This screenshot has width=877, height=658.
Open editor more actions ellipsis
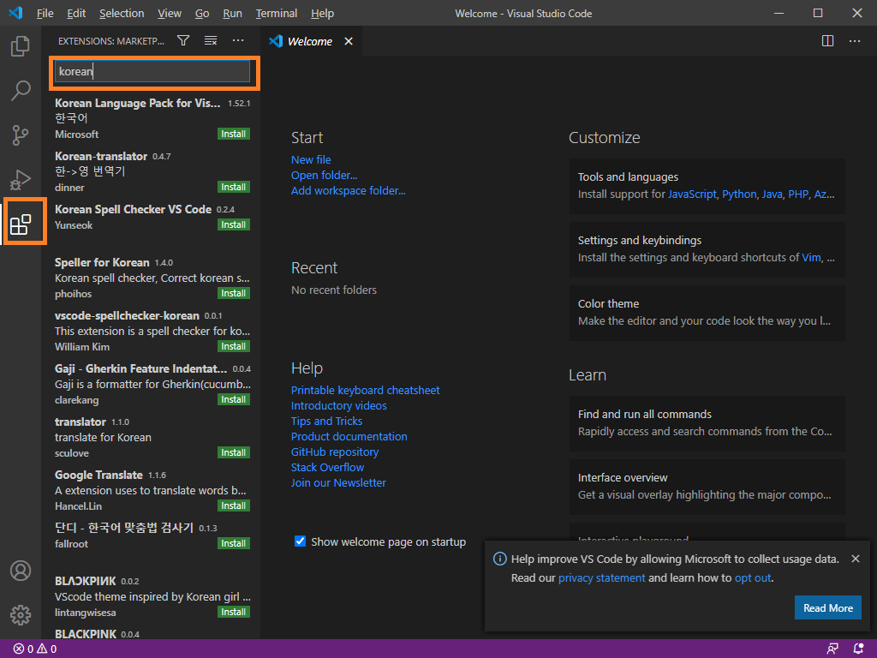tap(855, 41)
